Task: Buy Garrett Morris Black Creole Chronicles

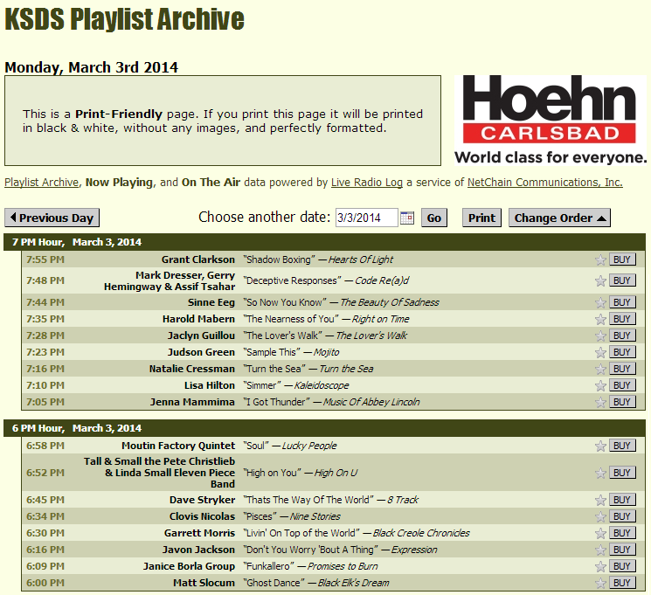Action: point(622,533)
